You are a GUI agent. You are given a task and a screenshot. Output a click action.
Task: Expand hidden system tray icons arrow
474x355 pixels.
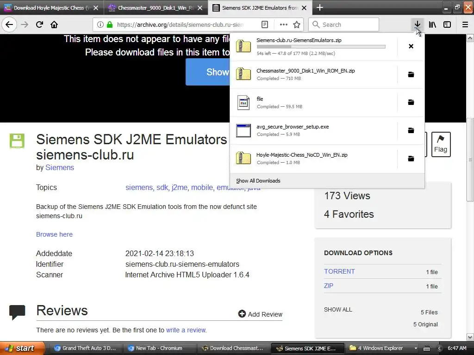point(439,349)
